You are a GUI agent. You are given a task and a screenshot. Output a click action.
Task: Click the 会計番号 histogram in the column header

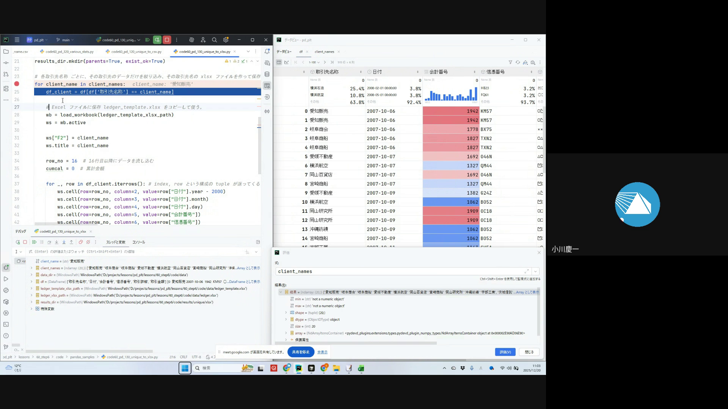450,95
